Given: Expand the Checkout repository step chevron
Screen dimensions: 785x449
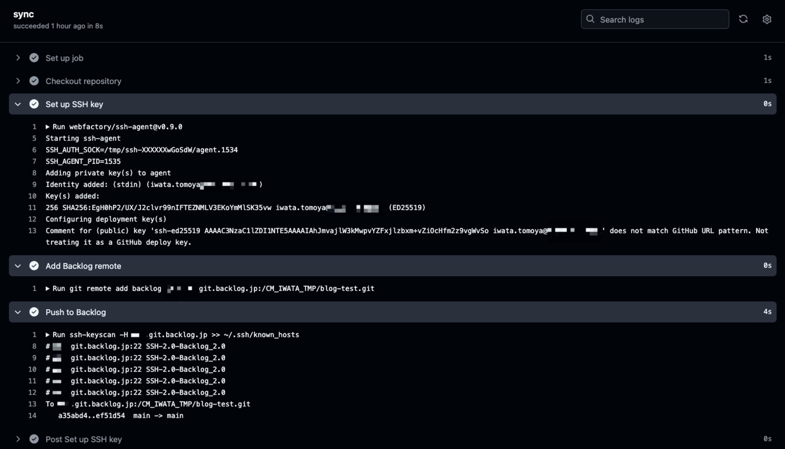Looking at the screenshot, I should (18, 81).
